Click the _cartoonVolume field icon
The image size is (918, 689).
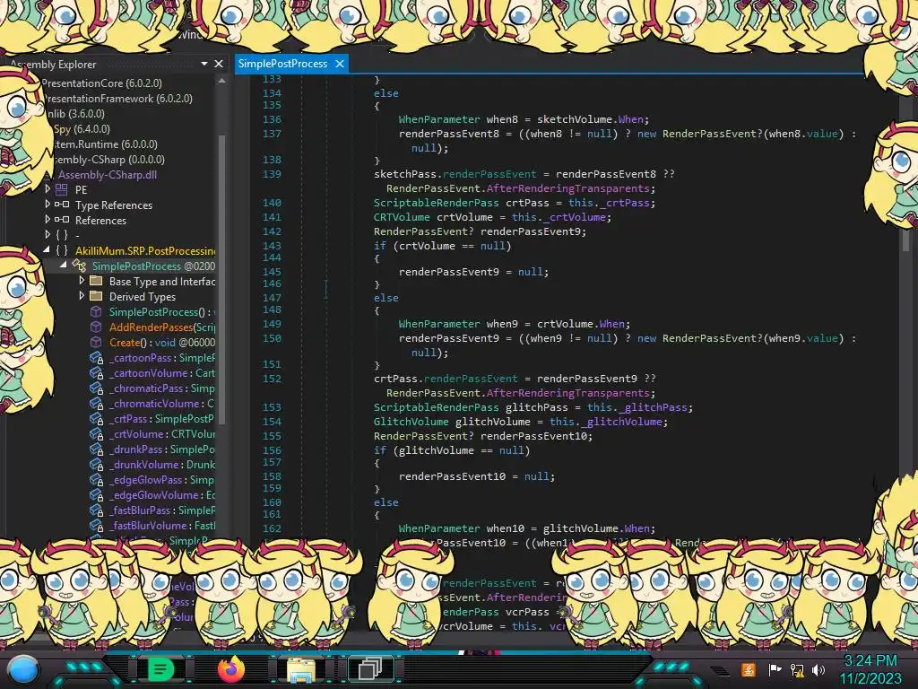[x=97, y=372]
